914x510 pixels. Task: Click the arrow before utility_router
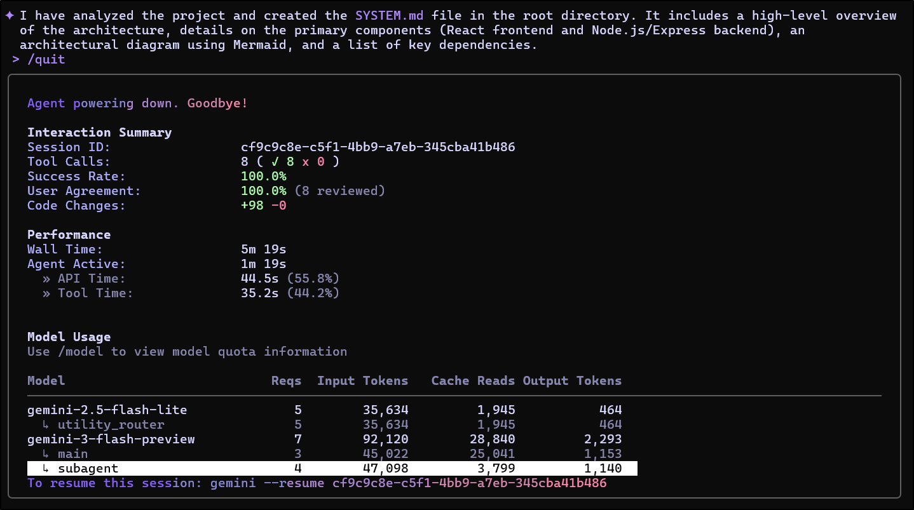point(46,425)
